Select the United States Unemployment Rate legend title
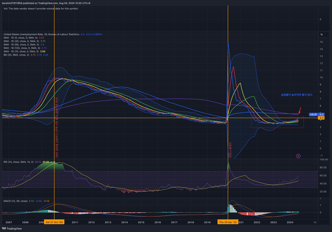 [x=41, y=34]
